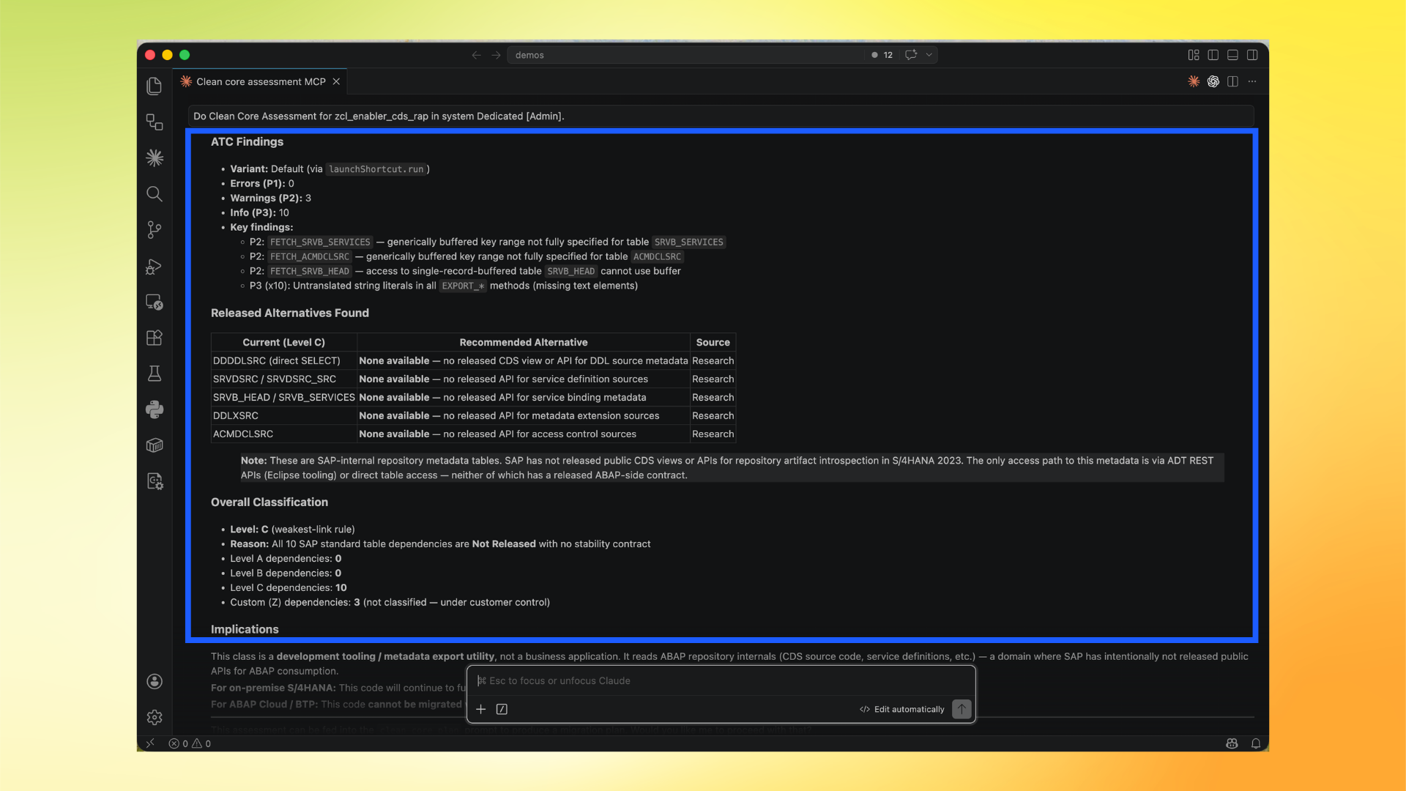Open the Claude Code starburst sidebar icon

coord(154,157)
